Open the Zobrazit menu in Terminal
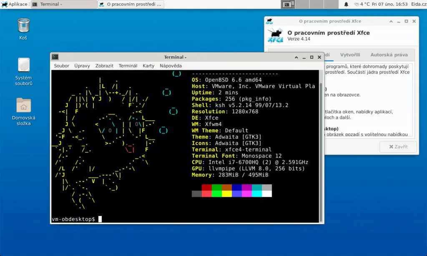Screen dimensions: 427x256 [x=104, y=66]
